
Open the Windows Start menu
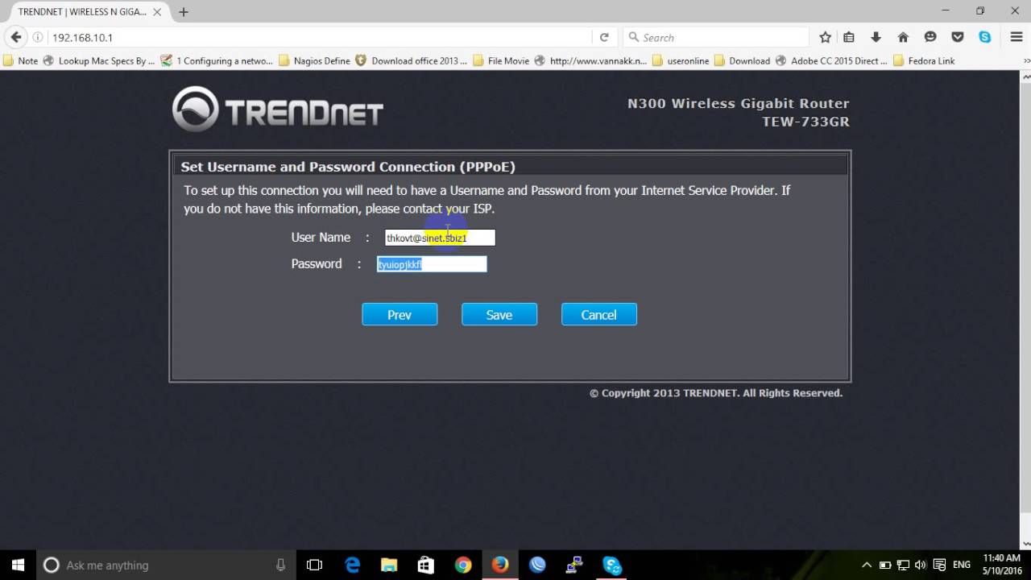click(18, 565)
